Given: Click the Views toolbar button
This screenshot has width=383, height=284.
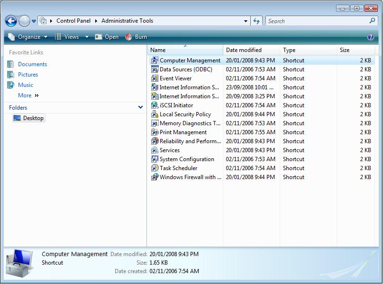Looking at the screenshot, I should (x=67, y=37).
